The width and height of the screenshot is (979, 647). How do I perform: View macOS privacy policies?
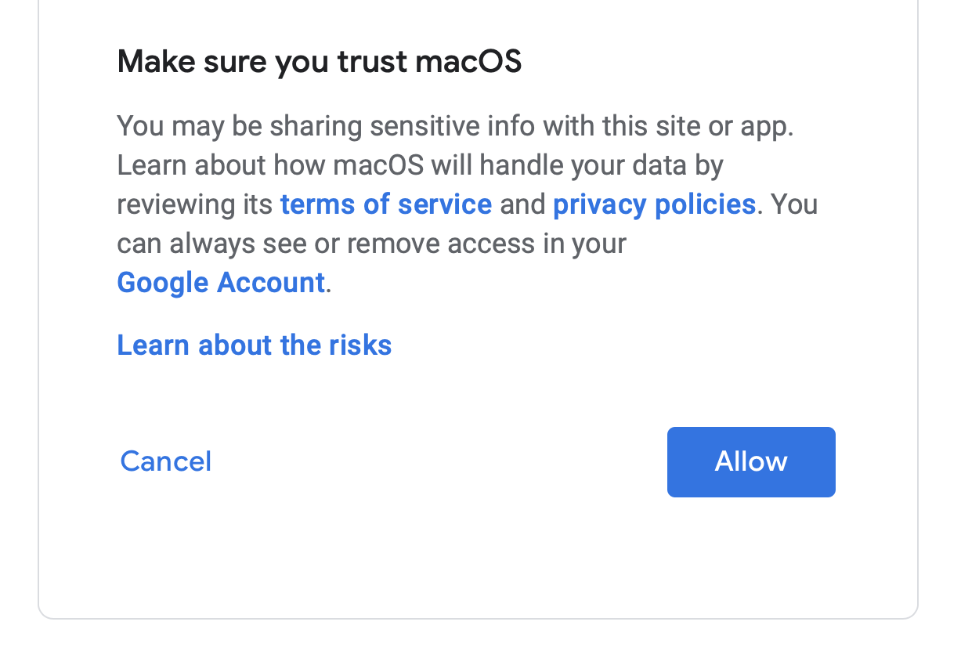coord(654,204)
